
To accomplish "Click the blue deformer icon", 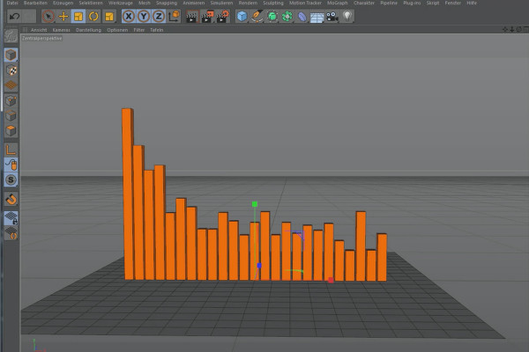I will point(302,17).
